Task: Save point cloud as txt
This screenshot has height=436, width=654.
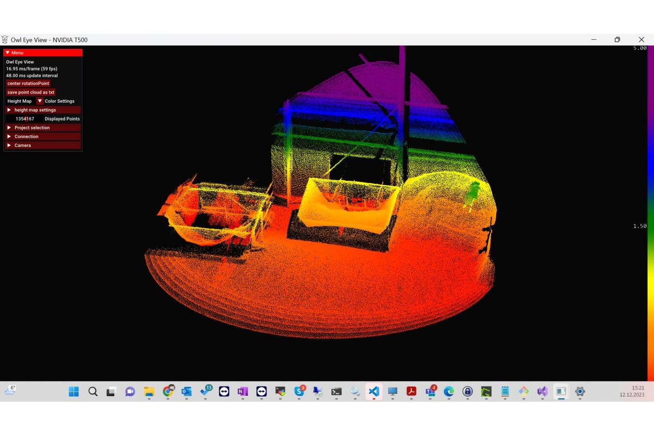Action: [x=31, y=92]
